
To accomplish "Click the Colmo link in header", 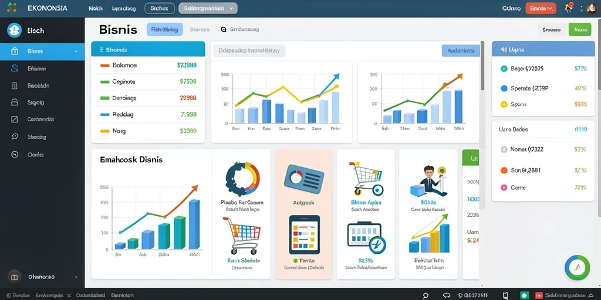I will (511, 8).
